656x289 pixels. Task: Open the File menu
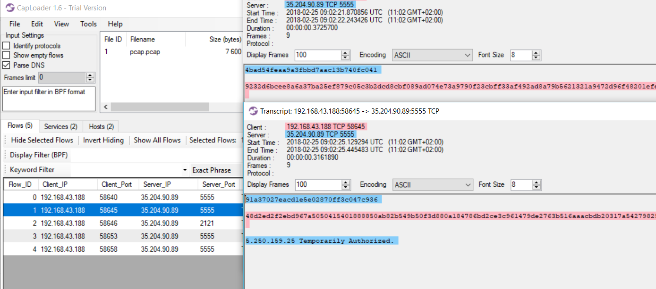pyautogui.click(x=15, y=24)
